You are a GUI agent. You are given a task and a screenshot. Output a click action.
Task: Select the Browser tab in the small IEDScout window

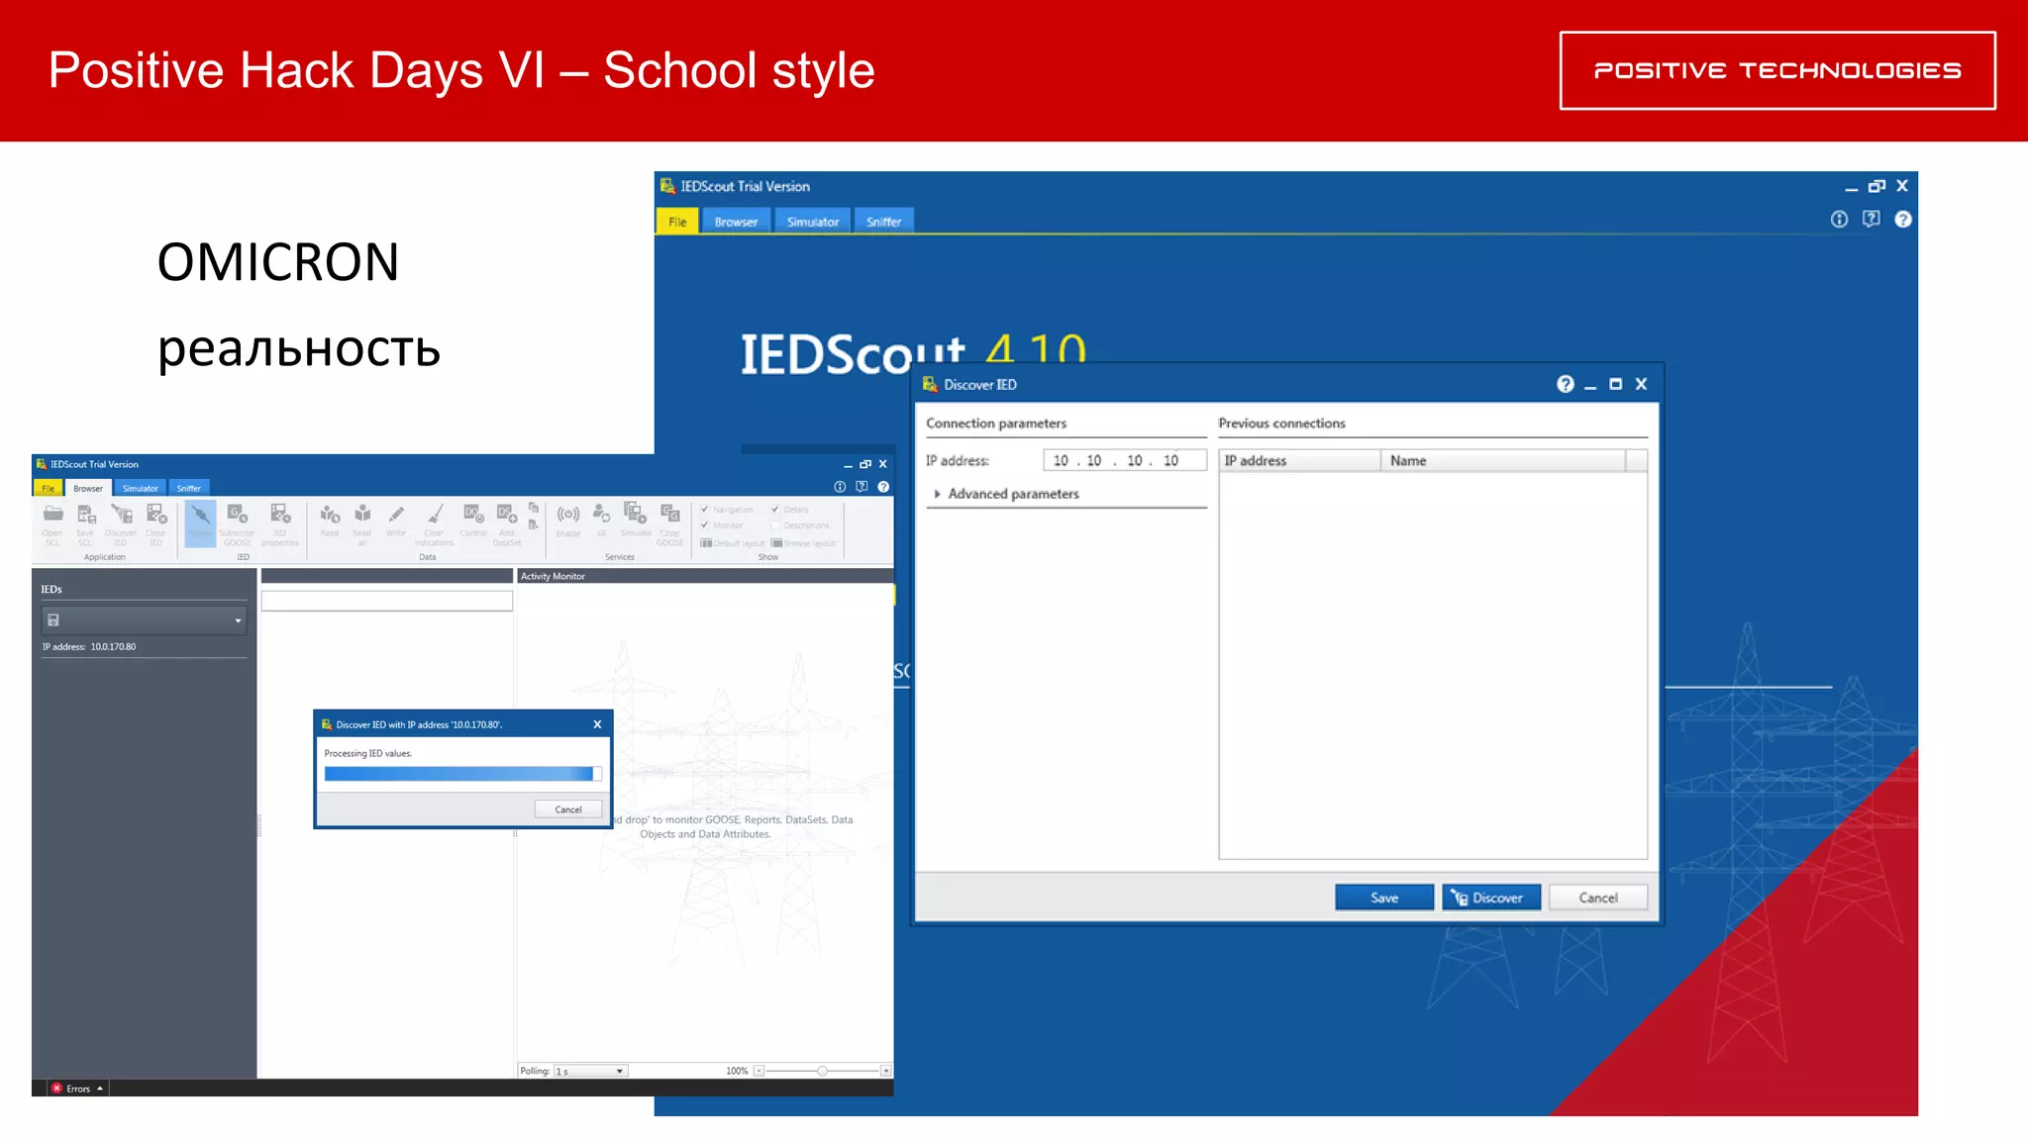pos(88,488)
